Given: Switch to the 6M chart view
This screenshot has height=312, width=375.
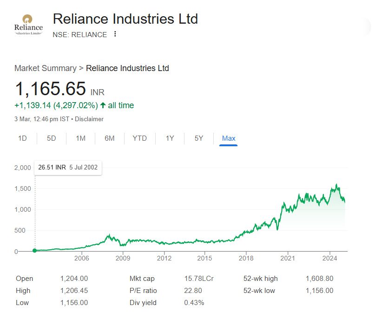Looking at the screenshot, I should 109,138.
